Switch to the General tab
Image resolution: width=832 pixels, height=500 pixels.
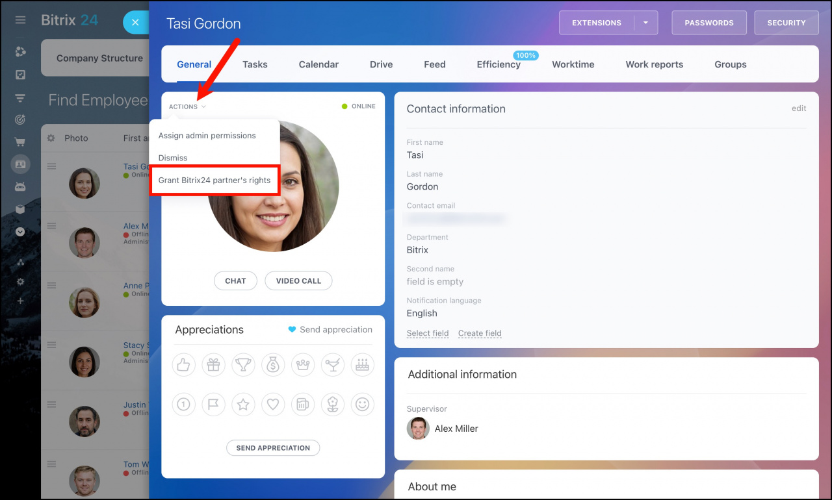[x=194, y=64]
